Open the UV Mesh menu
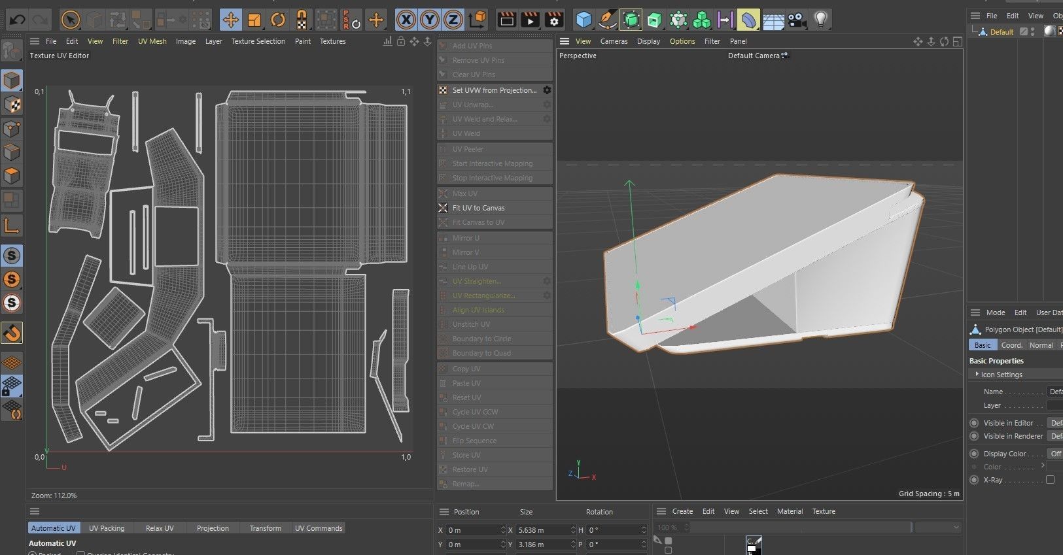1063x555 pixels. [x=152, y=41]
